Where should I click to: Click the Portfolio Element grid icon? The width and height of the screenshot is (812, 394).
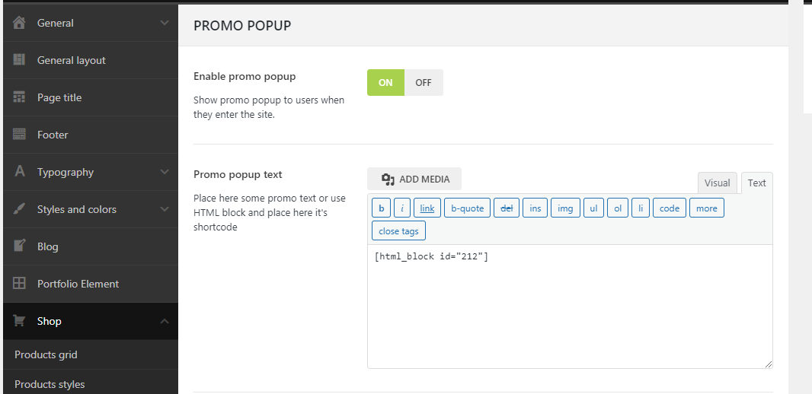click(19, 284)
